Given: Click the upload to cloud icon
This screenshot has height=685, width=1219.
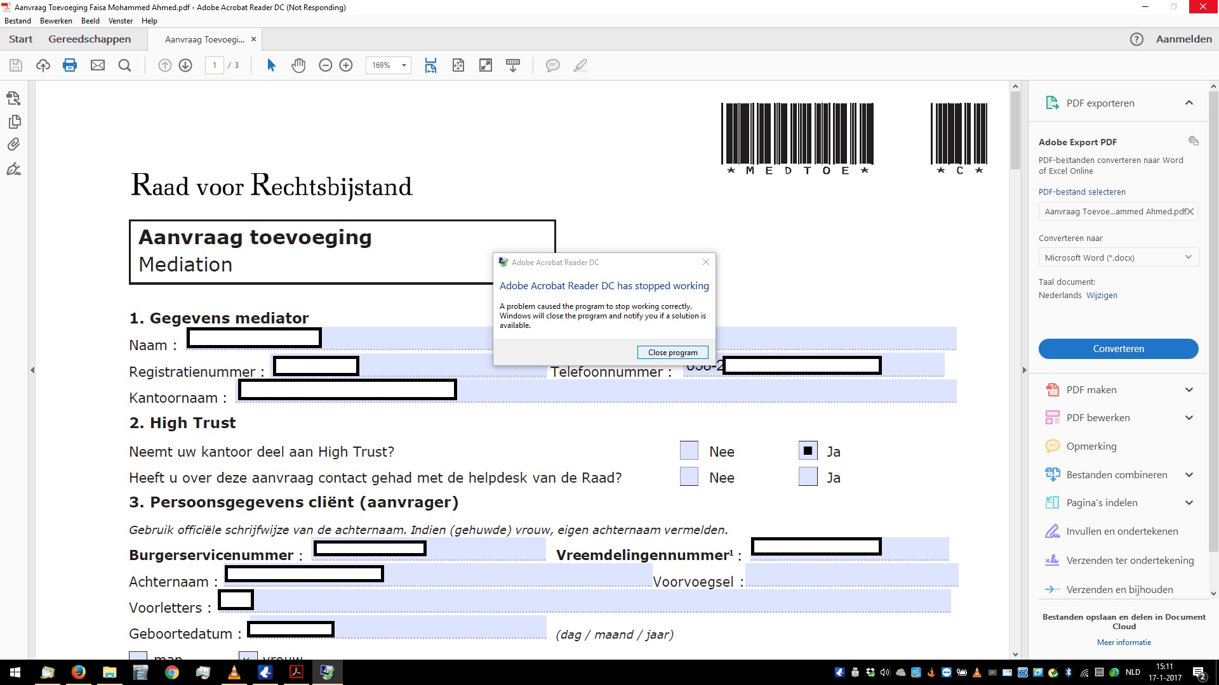Looking at the screenshot, I should (43, 65).
